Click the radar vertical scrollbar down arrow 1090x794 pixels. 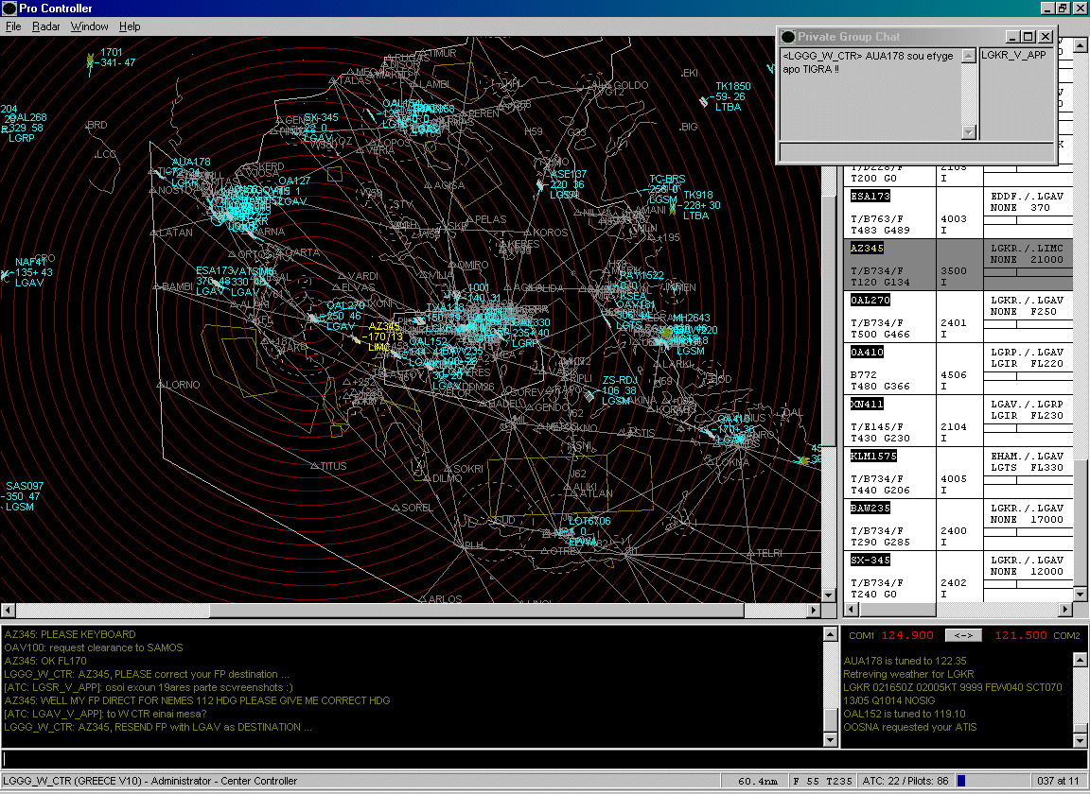coord(828,595)
